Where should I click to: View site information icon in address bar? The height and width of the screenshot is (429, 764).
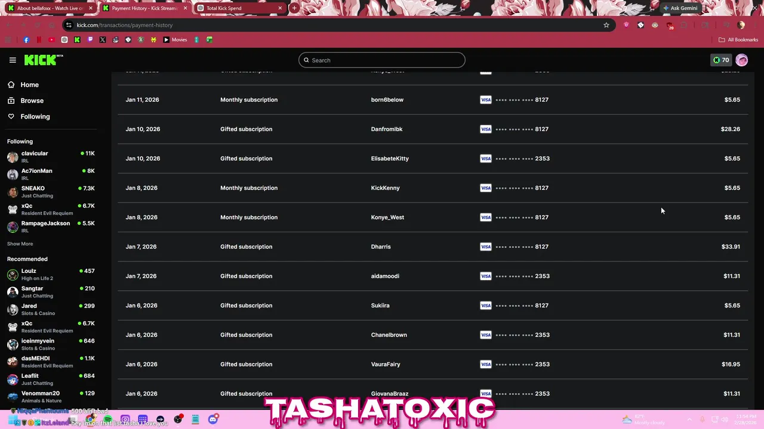69,25
